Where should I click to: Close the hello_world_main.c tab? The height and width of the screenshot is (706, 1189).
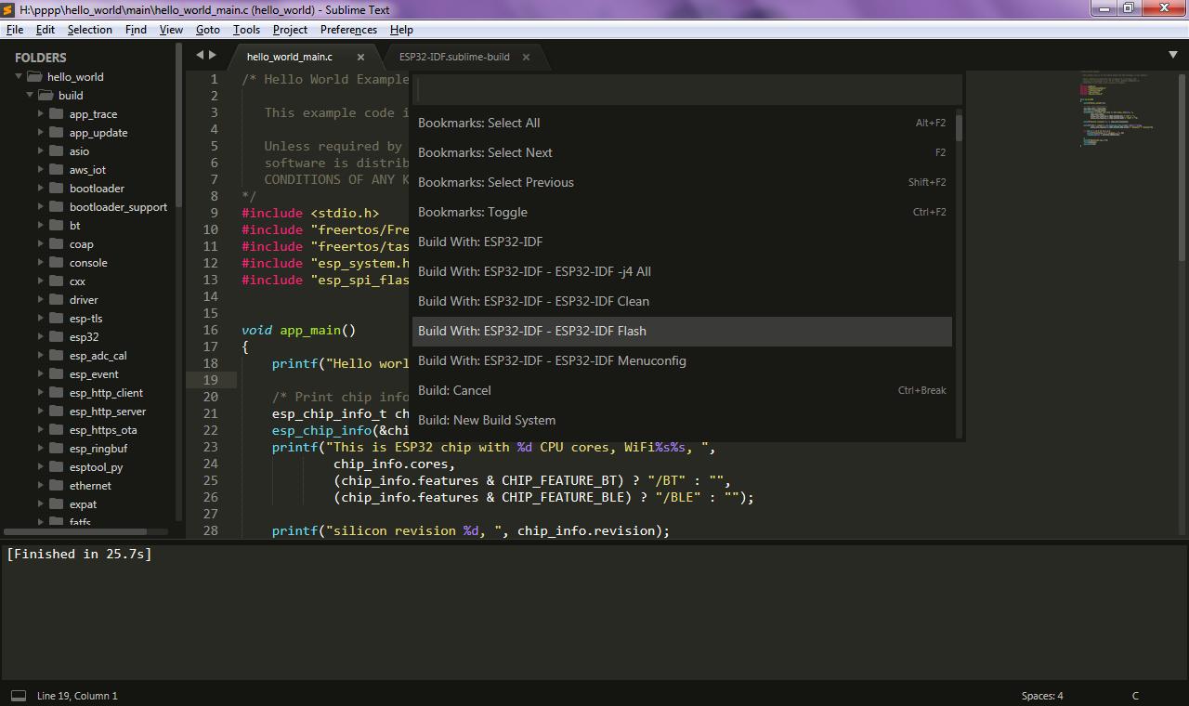[x=361, y=57]
